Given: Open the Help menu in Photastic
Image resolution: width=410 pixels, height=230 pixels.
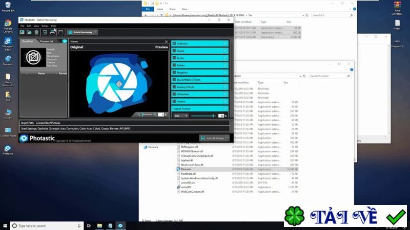Looking at the screenshot, I should pyautogui.click(x=54, y=26).
